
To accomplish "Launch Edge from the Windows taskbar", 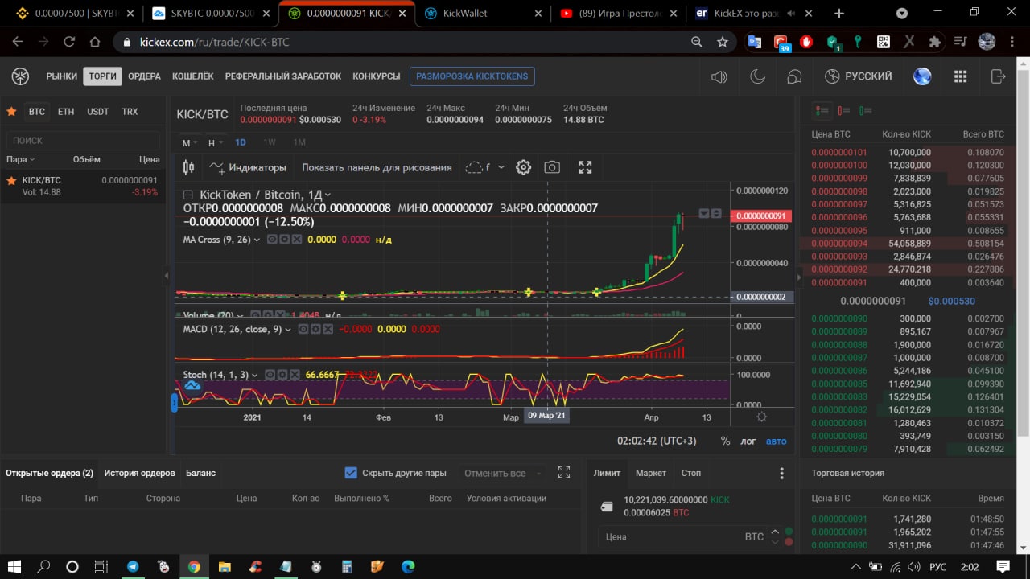I will [408, 567].
